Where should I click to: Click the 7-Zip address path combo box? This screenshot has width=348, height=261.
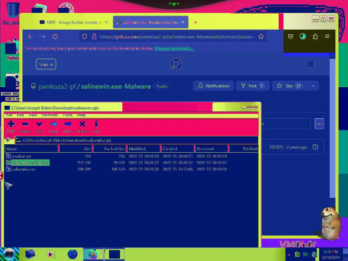(137, 140)
